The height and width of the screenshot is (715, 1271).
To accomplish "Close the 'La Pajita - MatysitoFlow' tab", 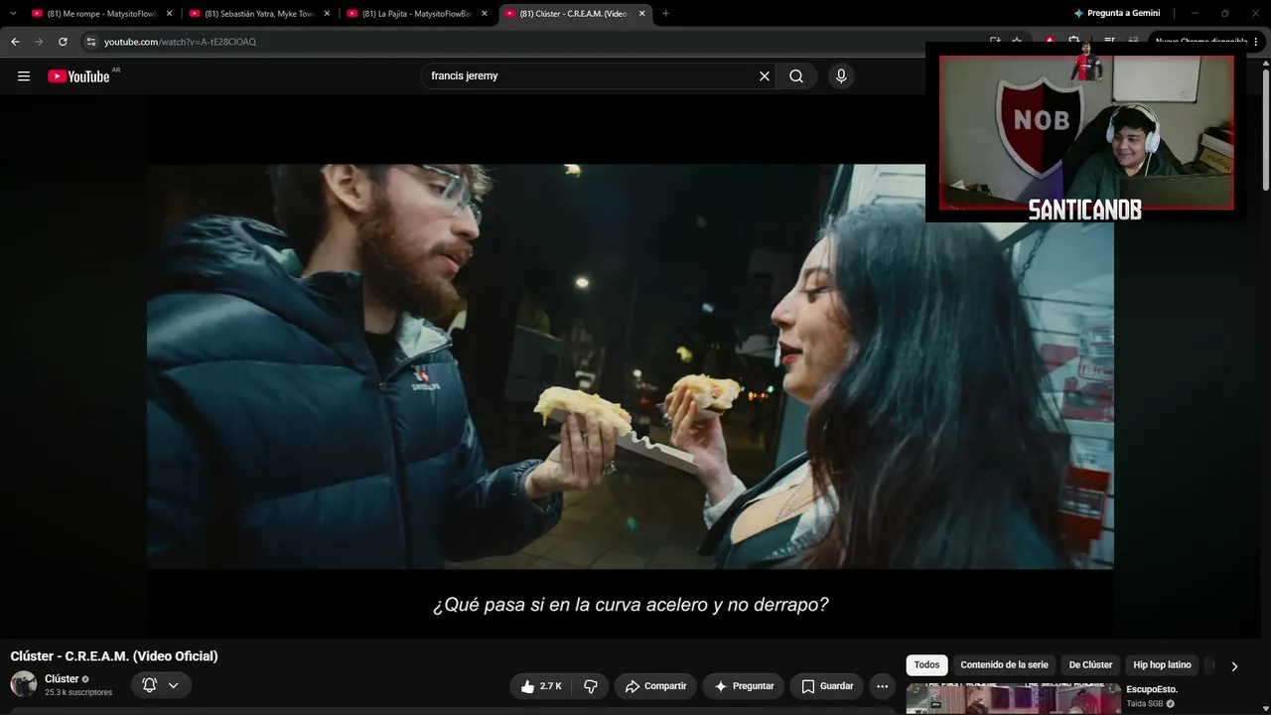I will (x=485, y=14).
